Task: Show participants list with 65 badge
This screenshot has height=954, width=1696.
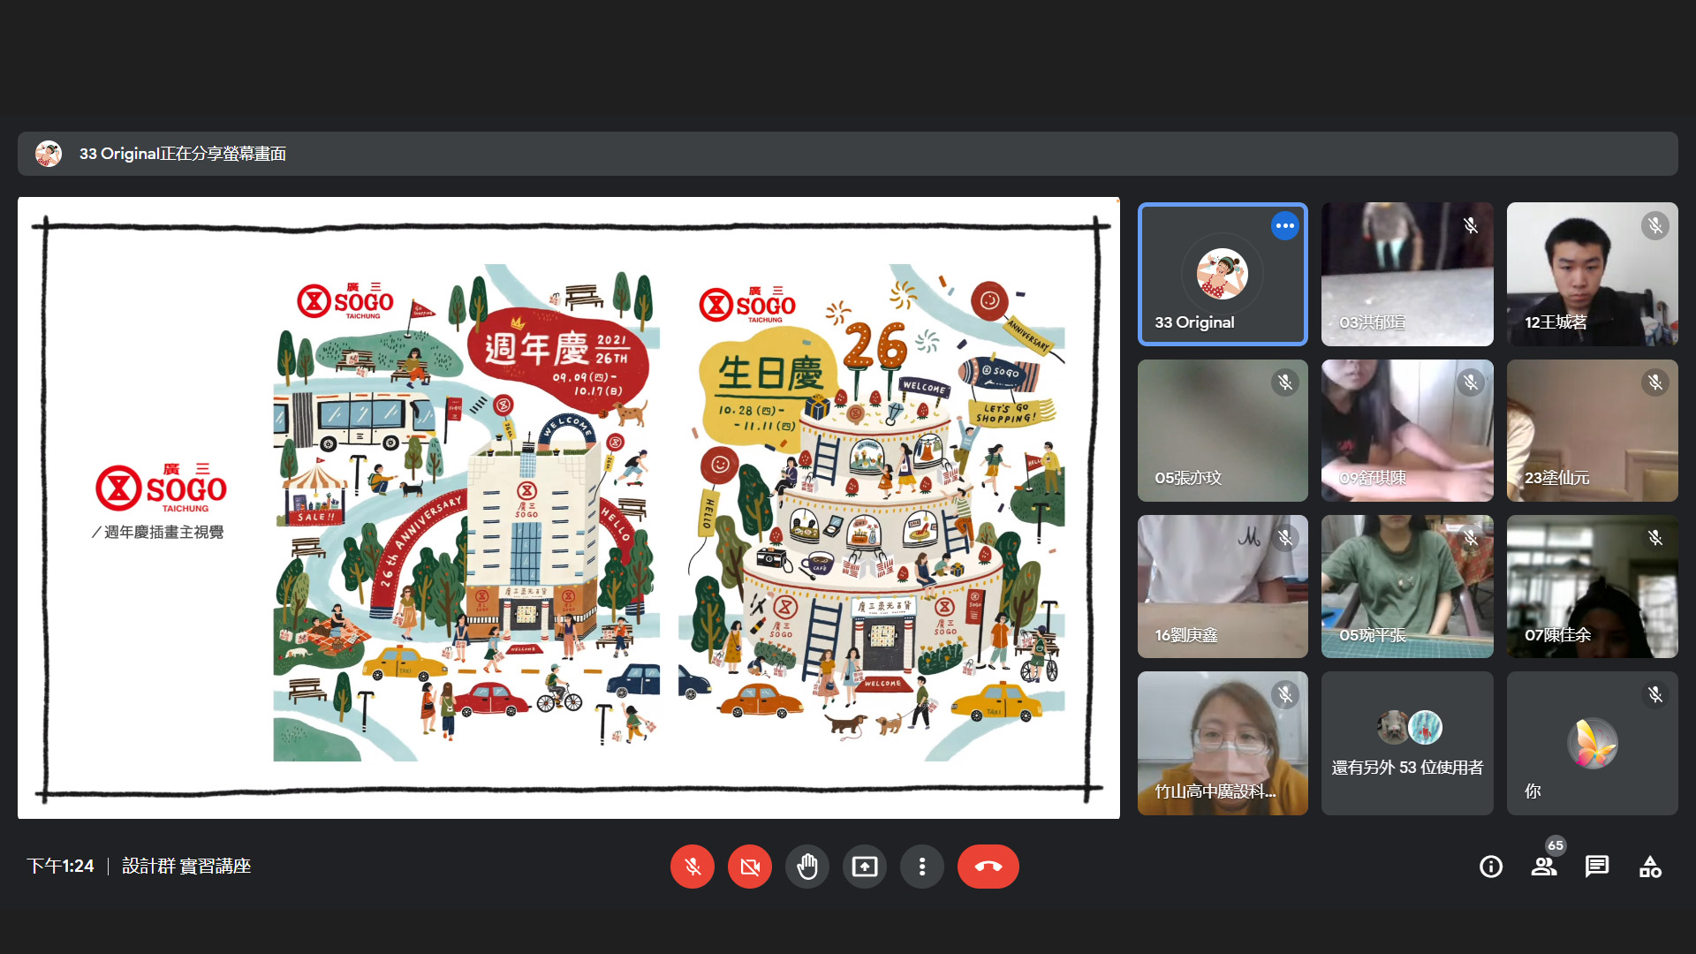Action: click(1544, 867)
